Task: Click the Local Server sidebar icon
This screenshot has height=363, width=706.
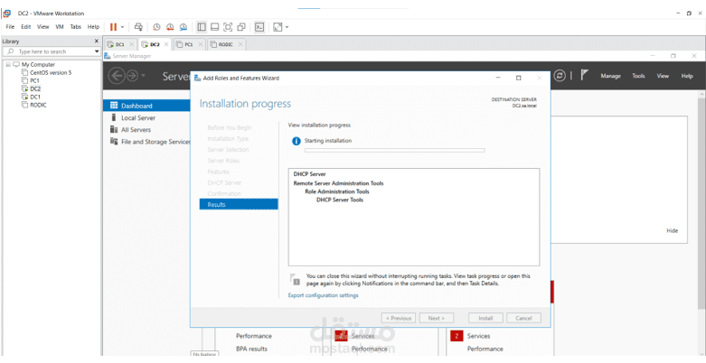Action: [x=114, y=117]
